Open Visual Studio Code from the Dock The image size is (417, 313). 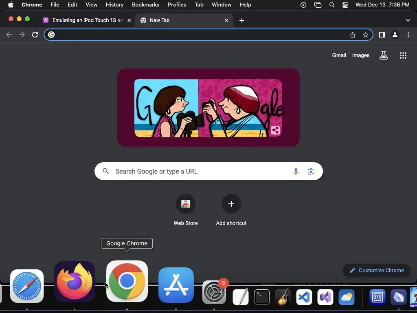pos(304,297)
